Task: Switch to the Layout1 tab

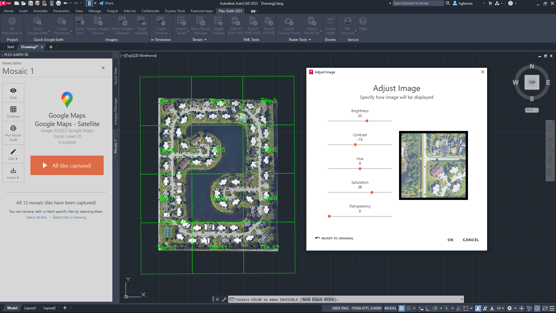Action: pyautogui.click(x=30, y=308)
